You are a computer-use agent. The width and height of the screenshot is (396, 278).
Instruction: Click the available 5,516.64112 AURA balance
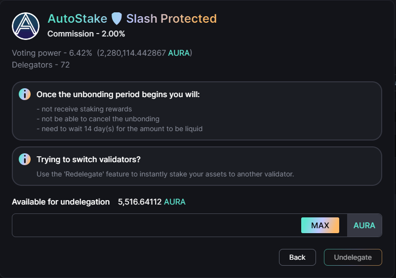click(152, 202)
